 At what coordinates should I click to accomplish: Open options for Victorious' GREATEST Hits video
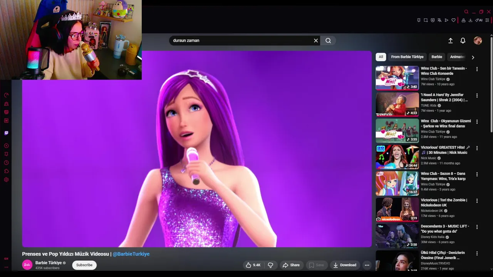pos(477,148)
